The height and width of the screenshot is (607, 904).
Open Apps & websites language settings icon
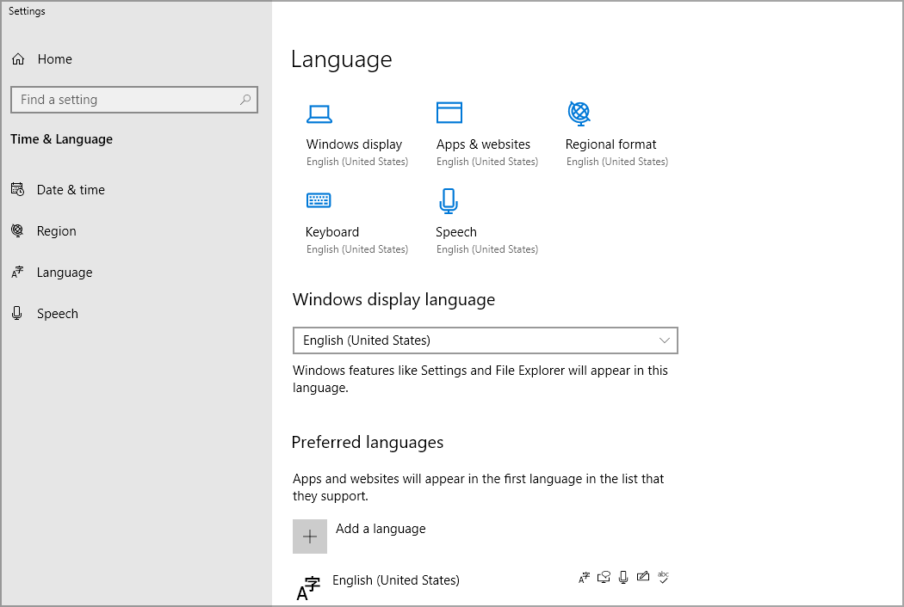click(449, 113)
